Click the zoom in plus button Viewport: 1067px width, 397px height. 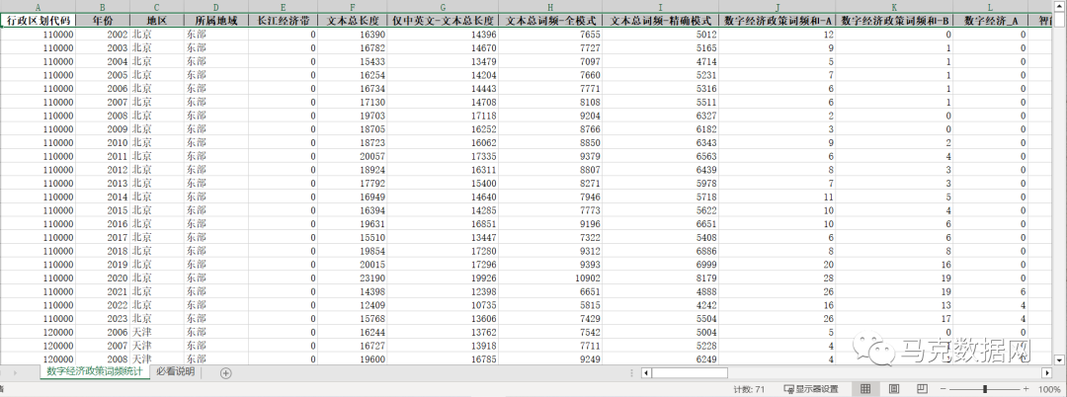(x=1028, y=389)
